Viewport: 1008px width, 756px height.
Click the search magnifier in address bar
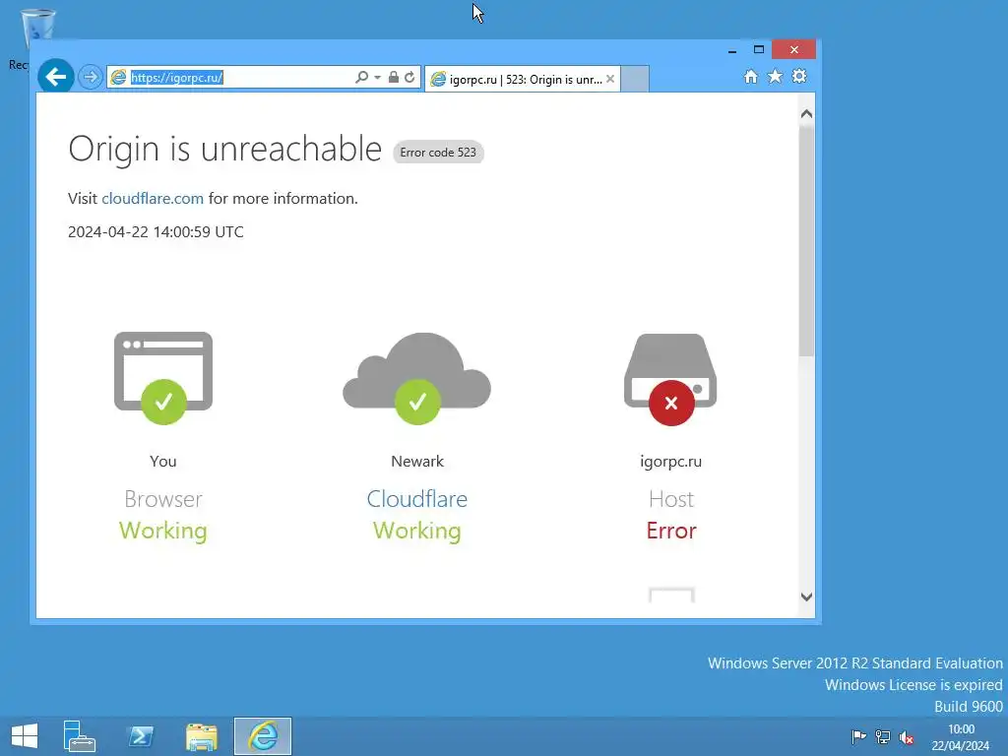pos(362,77)
